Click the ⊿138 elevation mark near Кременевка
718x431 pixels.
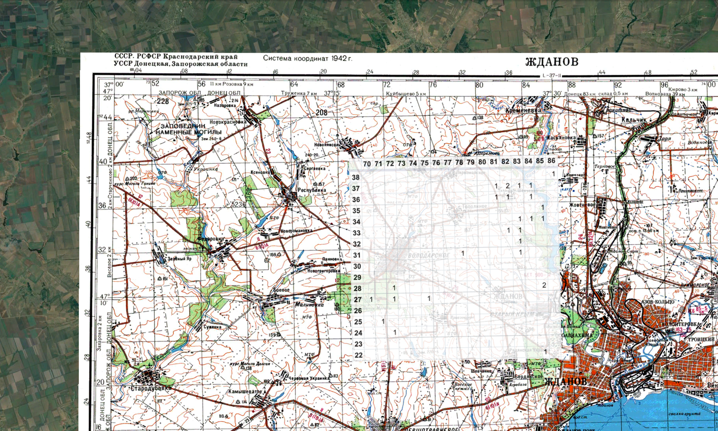pyautogui.click(x=475, y=118)
